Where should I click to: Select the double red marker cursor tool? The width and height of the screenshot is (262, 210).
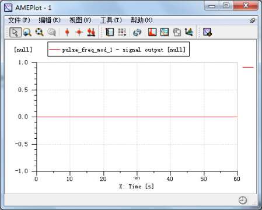tap(91, 32)
